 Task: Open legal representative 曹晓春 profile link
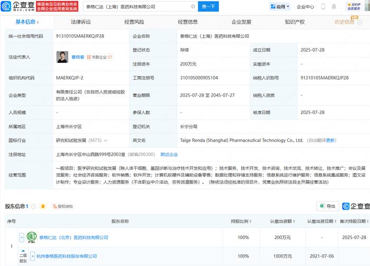[x=78, y=57]
